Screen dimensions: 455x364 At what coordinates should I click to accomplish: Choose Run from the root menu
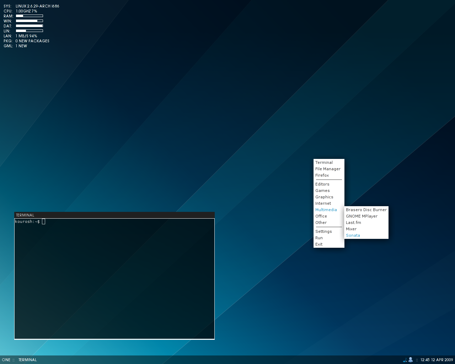[x=329, y=238]
